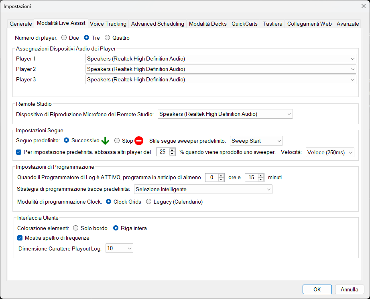Click the minuti field showing 15
Viewport: 370px width, 299px height.
(x=252, y=178)
